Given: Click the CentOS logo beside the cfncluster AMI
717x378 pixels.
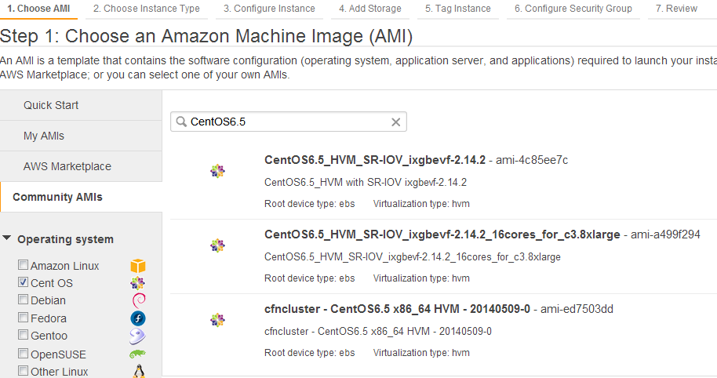Looking at the screenshot, I should (x=217, y=320).
